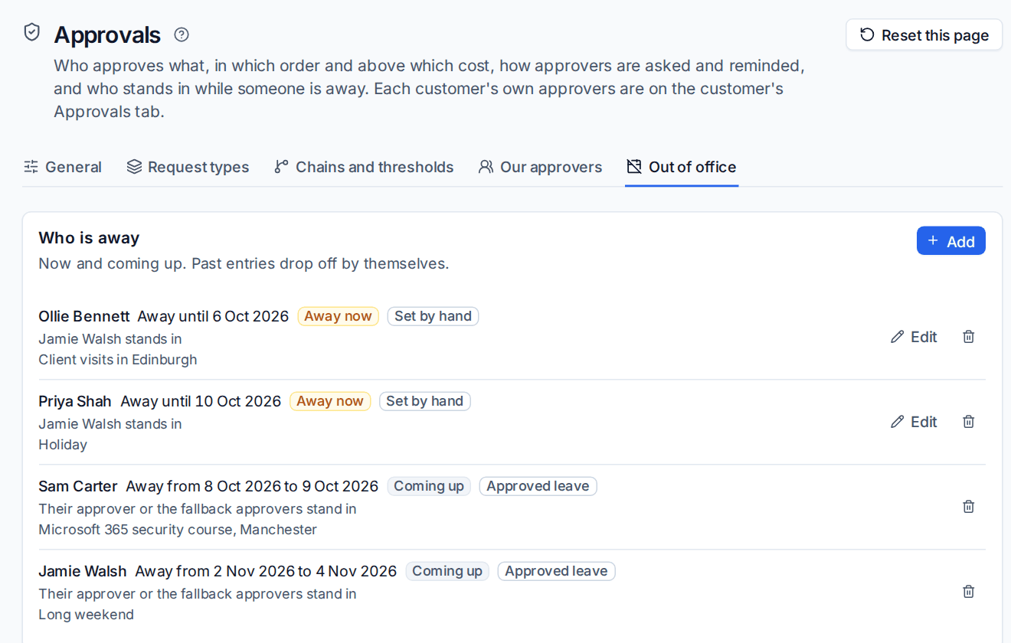Click the 'Who is away' heading
The image size is (1011, 643).
tap(89, 238)
